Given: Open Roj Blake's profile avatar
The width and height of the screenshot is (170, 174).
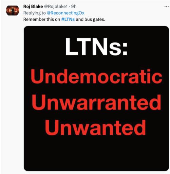Looking at the screenshot, I should point(13,11).
